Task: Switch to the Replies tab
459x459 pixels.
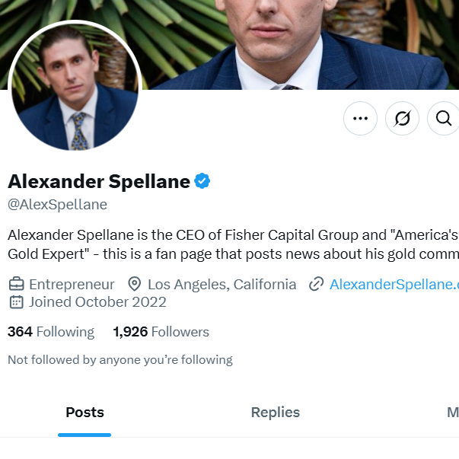Action: click(276, 413)
